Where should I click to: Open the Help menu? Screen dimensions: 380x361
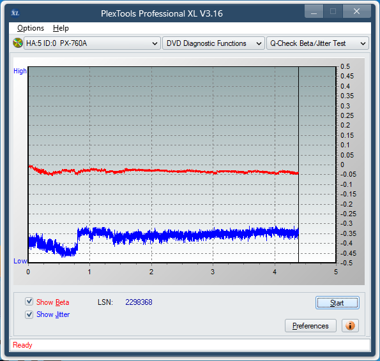(x=61, y=28)
